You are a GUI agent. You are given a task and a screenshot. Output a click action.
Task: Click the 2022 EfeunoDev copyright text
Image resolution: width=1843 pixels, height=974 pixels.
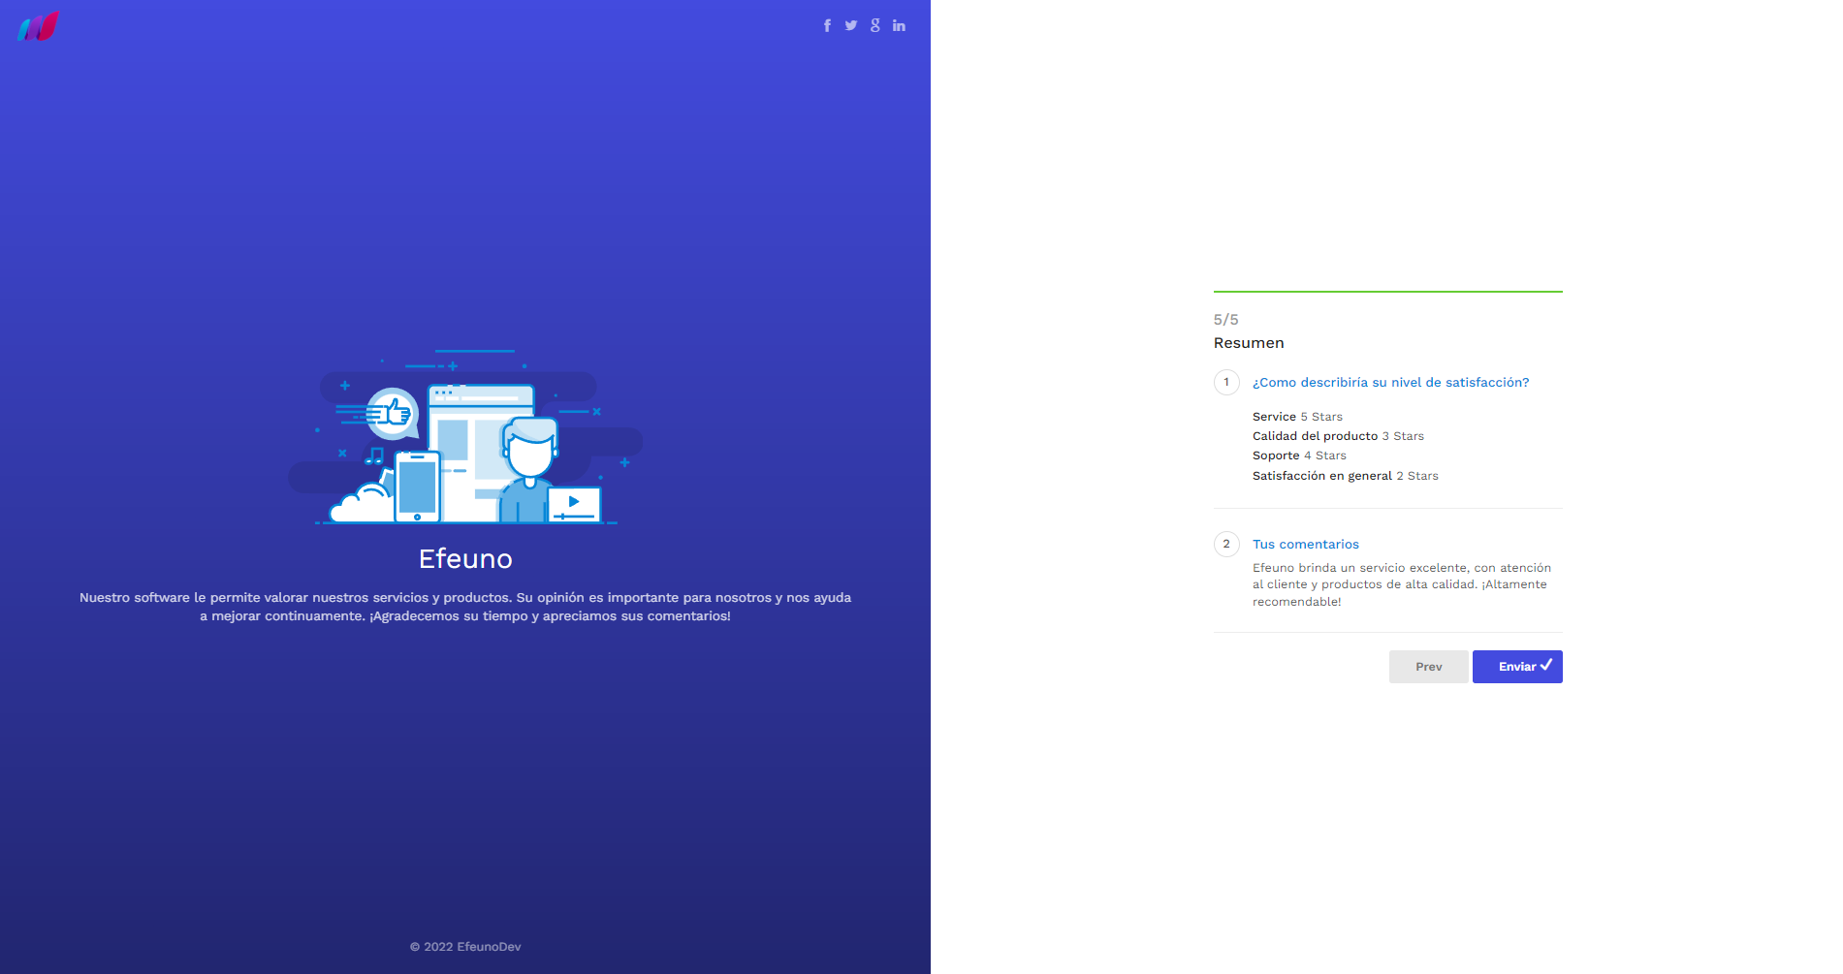point(465,947)
